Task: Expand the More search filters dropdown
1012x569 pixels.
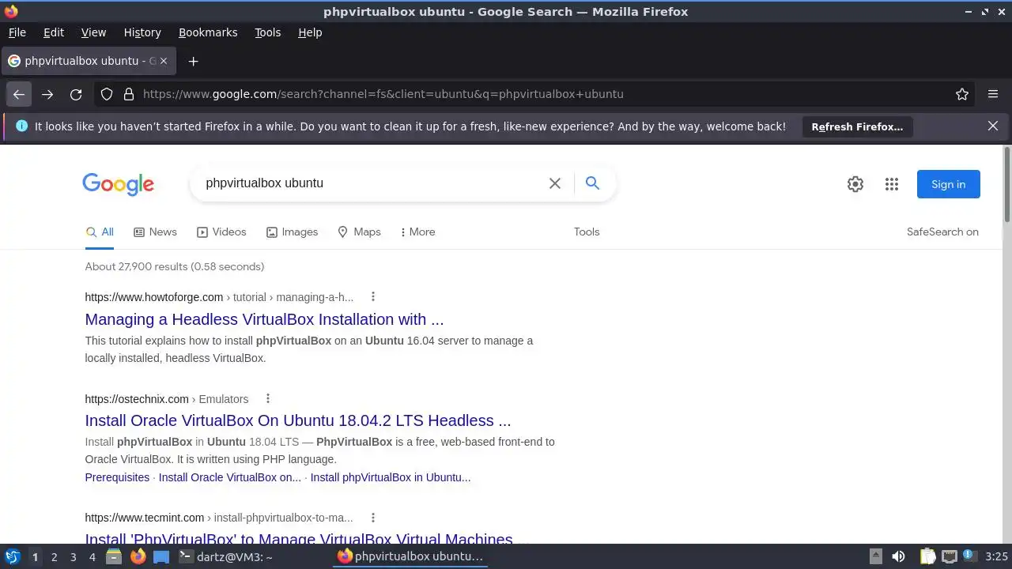Action: click(x=417, y=232)
